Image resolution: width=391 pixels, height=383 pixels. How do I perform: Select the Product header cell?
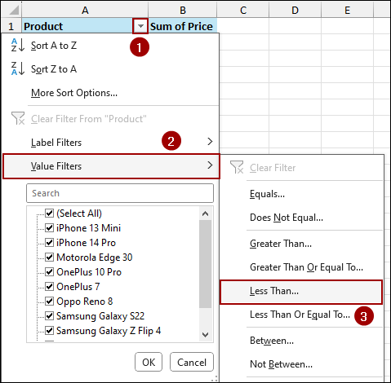pyautogui.click(x=78, y=26)
